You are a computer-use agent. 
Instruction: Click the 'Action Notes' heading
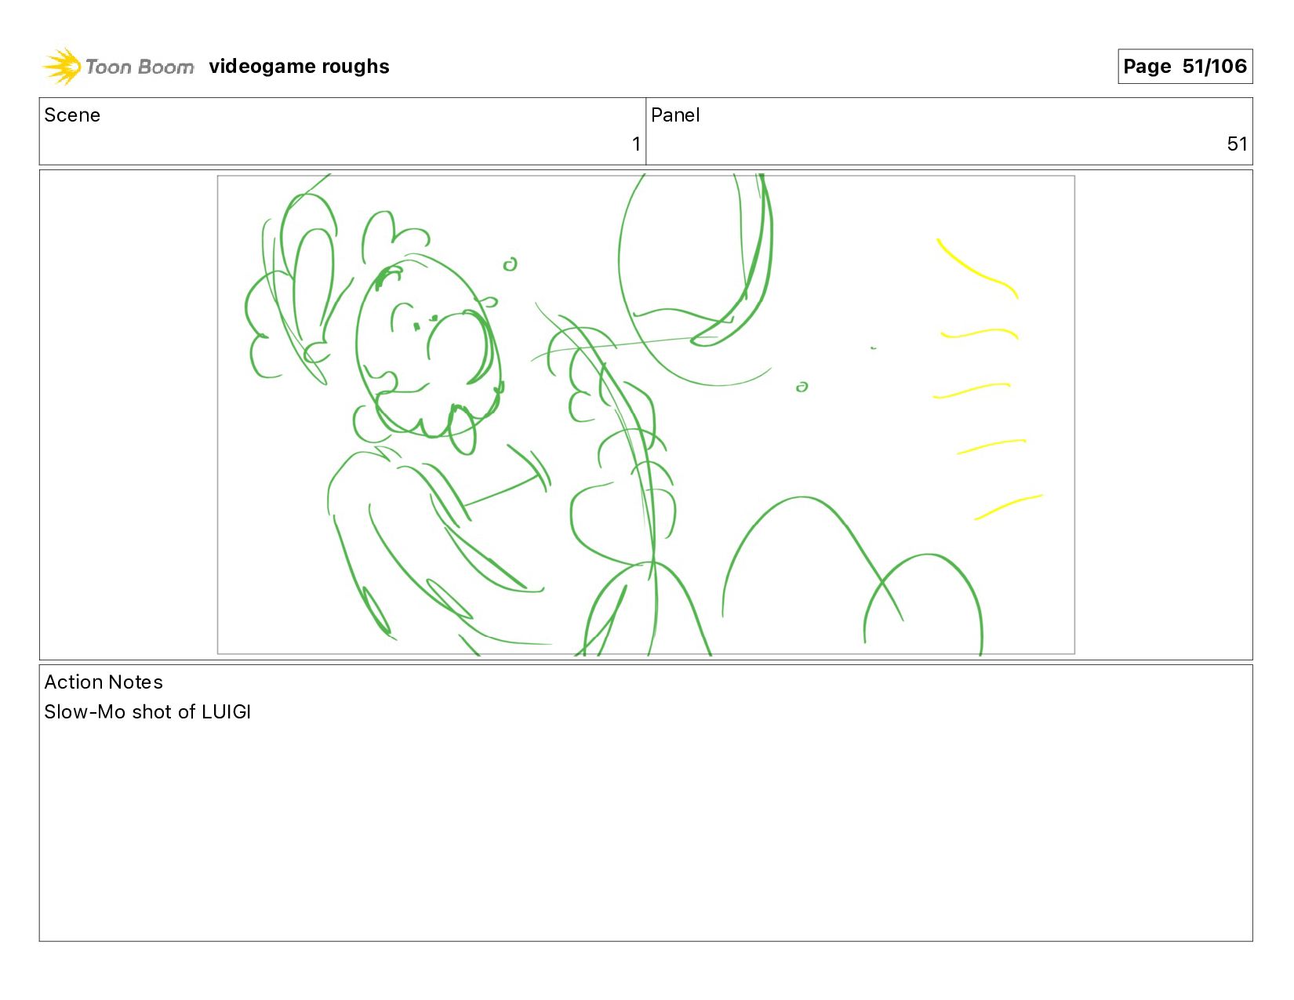click(104, 682)
